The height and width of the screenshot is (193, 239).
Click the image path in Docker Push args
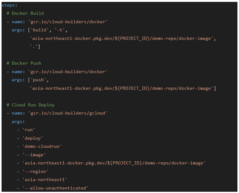[x=121, y=88]
